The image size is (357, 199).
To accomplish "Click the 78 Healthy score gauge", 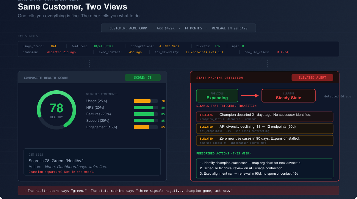I will point(57,110).
